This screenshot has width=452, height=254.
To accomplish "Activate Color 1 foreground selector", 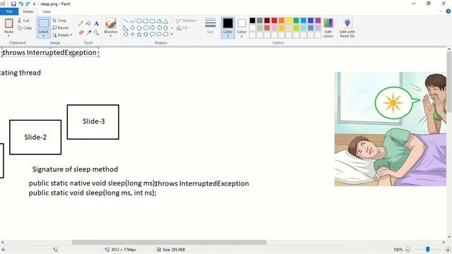I will tap(227, 28).
